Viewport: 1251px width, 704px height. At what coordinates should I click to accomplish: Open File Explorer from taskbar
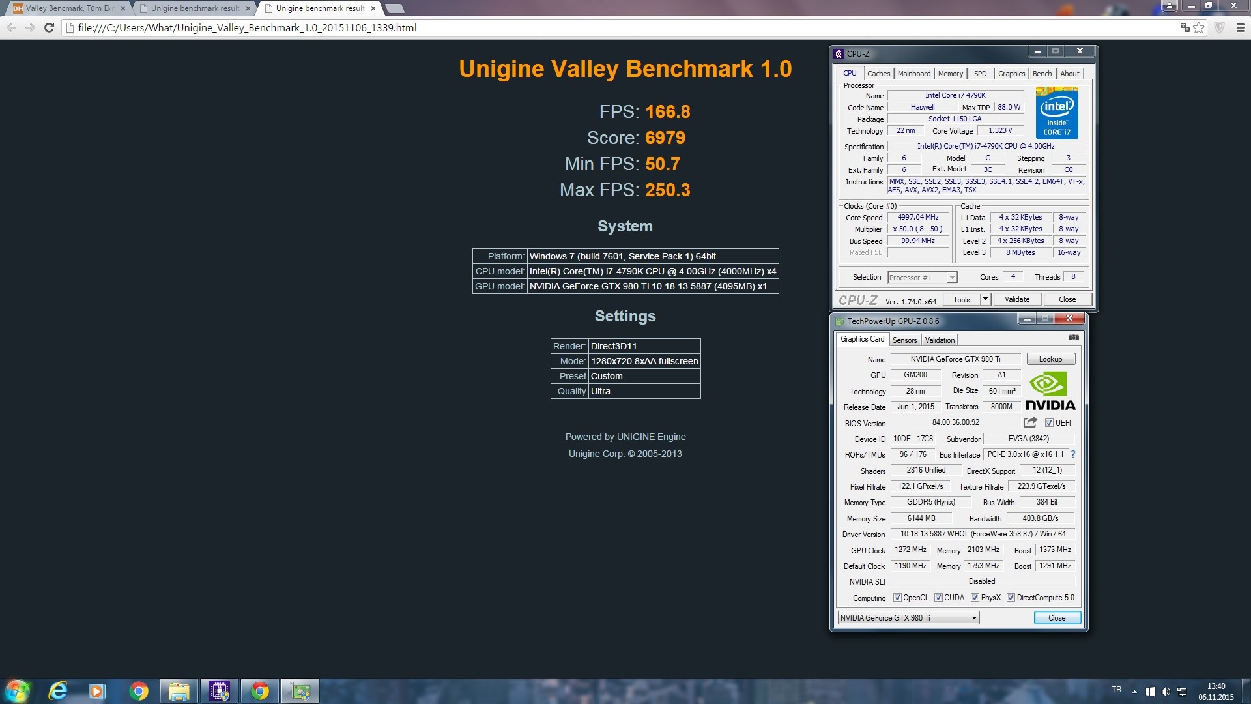(179, 691)
